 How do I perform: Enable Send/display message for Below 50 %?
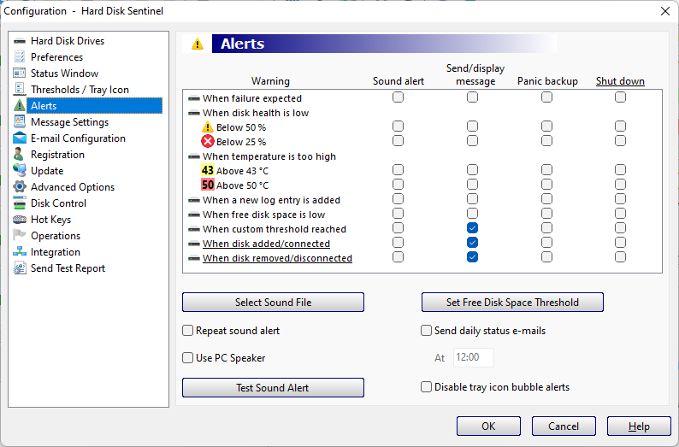(x=472, y=126)
